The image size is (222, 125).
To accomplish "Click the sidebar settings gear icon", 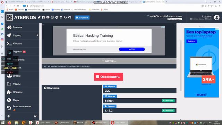I will pyautogui.click(x=8, y=116).
